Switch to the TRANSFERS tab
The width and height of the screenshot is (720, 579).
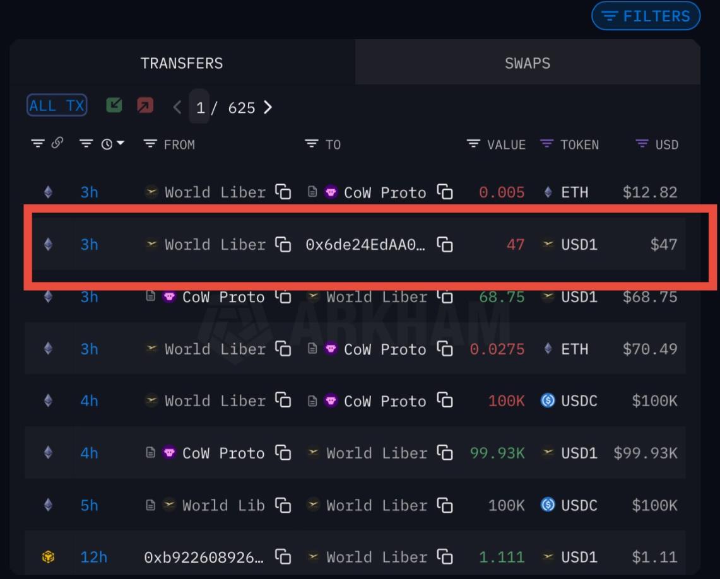[x=182, y=62]
